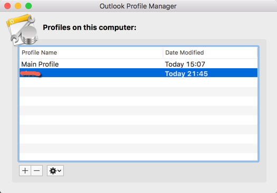Image resolution: width=277 pixels, height=193 pixels.
Task: Open the gear action dropdown menu
Action: pyautogui.click(x=55, y=170)
